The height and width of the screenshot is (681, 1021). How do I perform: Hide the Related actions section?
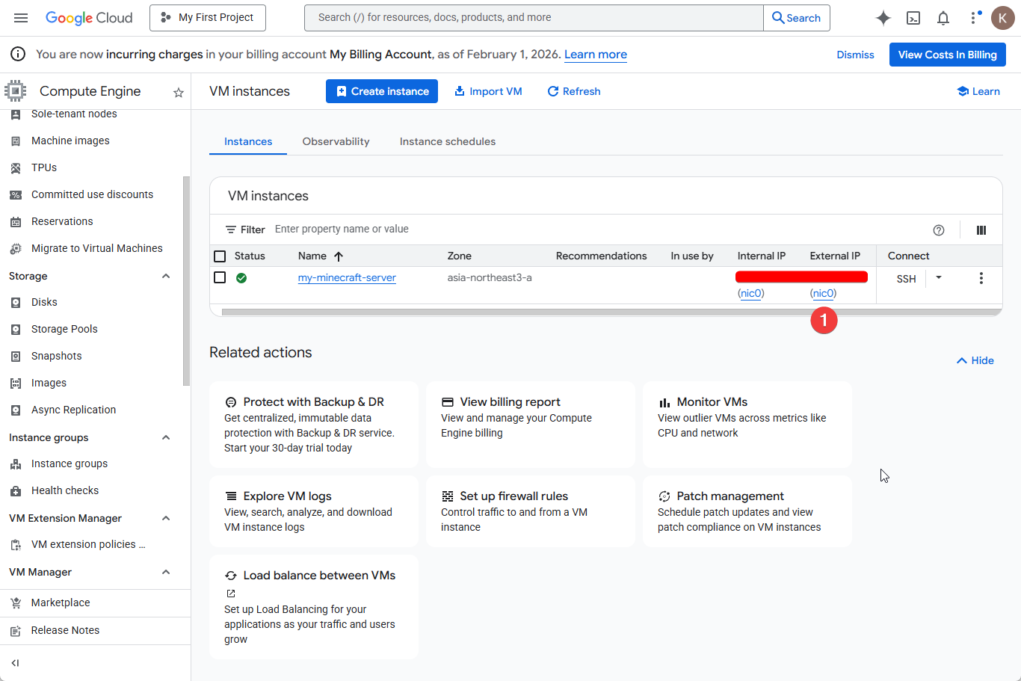975,360
